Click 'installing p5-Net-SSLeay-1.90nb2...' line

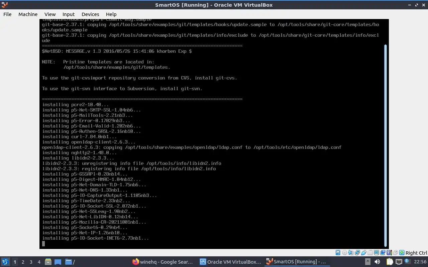(89, 211)
